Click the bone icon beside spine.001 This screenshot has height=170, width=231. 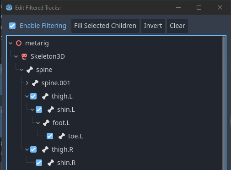35,83
